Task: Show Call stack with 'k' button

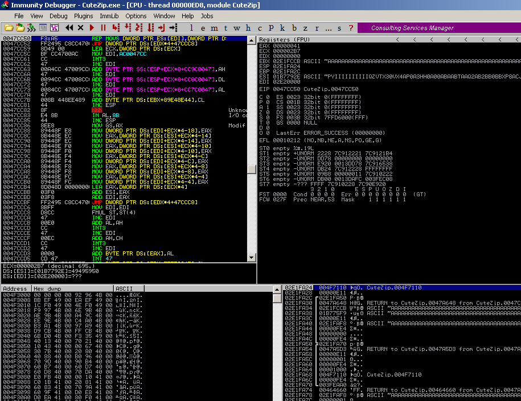Action: click(282, 28)
